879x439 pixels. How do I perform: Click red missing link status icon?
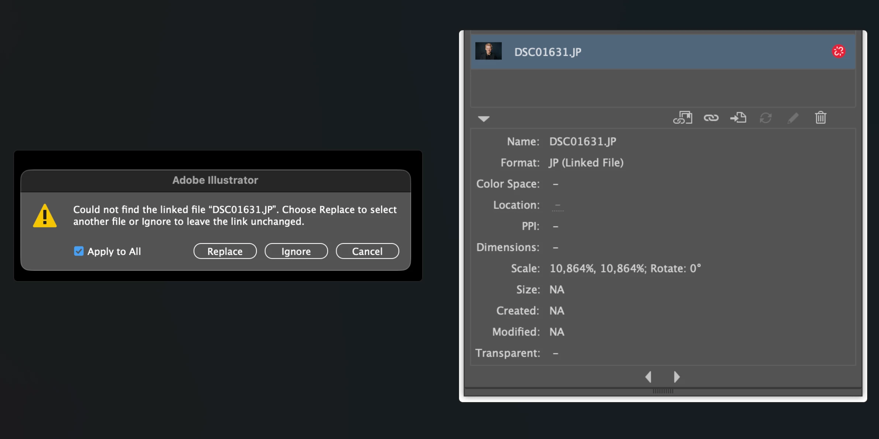[x=838, y=51]
